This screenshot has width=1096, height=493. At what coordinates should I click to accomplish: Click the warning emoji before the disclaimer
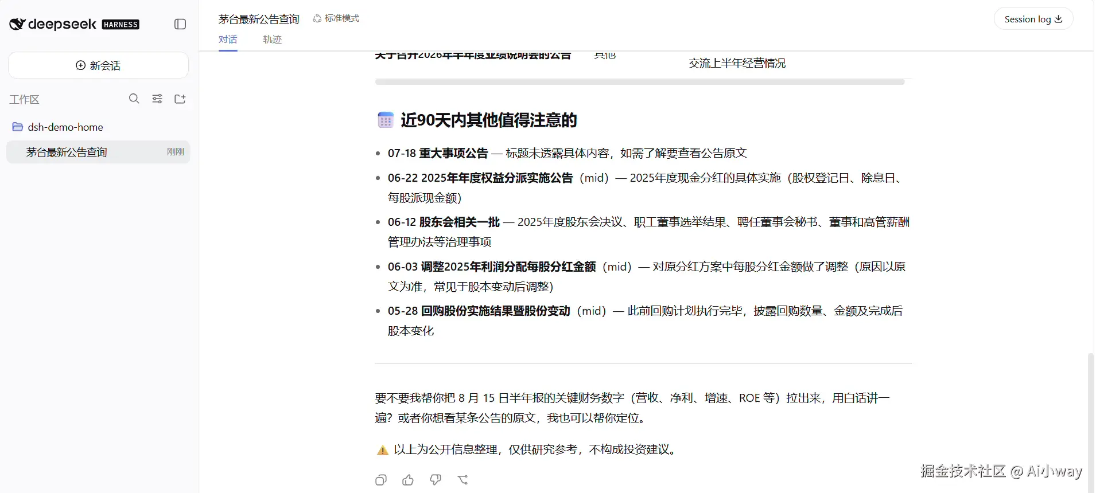383,450
